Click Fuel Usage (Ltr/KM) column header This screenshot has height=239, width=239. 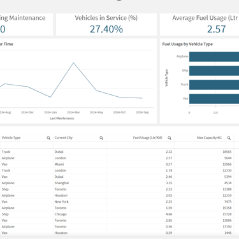tap(148, 138)
